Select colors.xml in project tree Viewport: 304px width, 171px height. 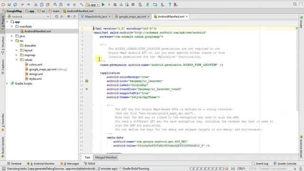coord(34,65)
